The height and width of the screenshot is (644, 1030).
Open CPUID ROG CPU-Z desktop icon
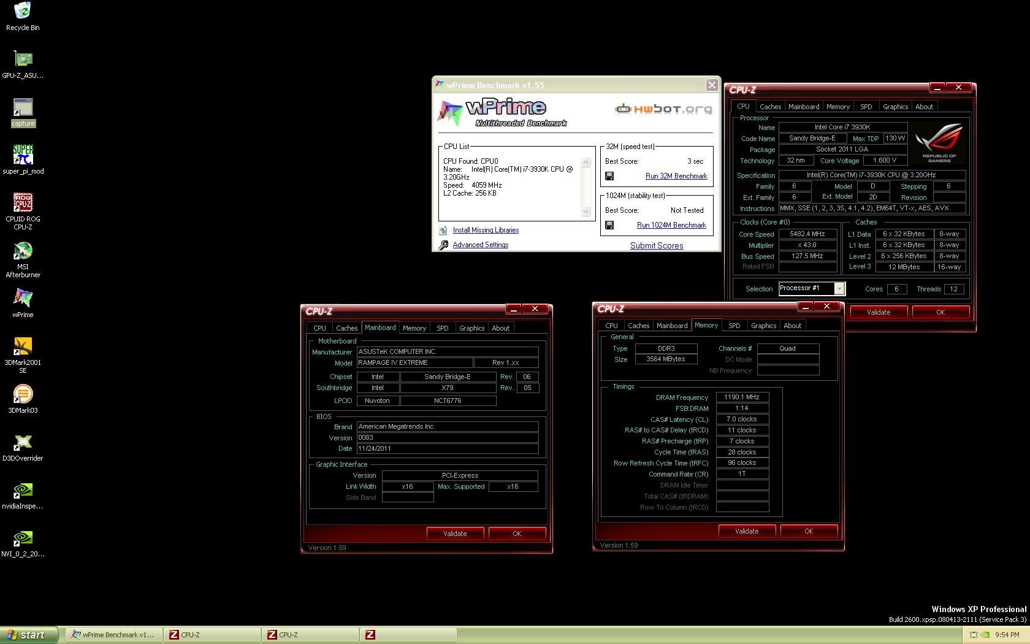(x=23, y=212)
